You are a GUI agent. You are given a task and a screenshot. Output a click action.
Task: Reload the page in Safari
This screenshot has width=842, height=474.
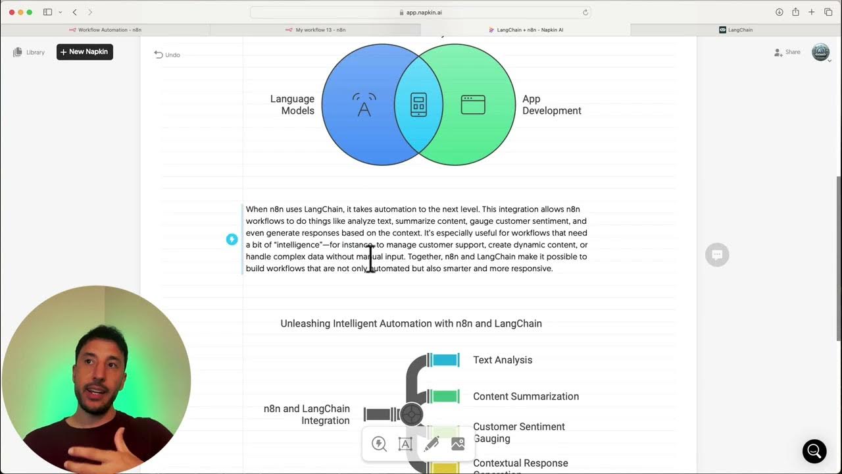[x=585, y=12]
